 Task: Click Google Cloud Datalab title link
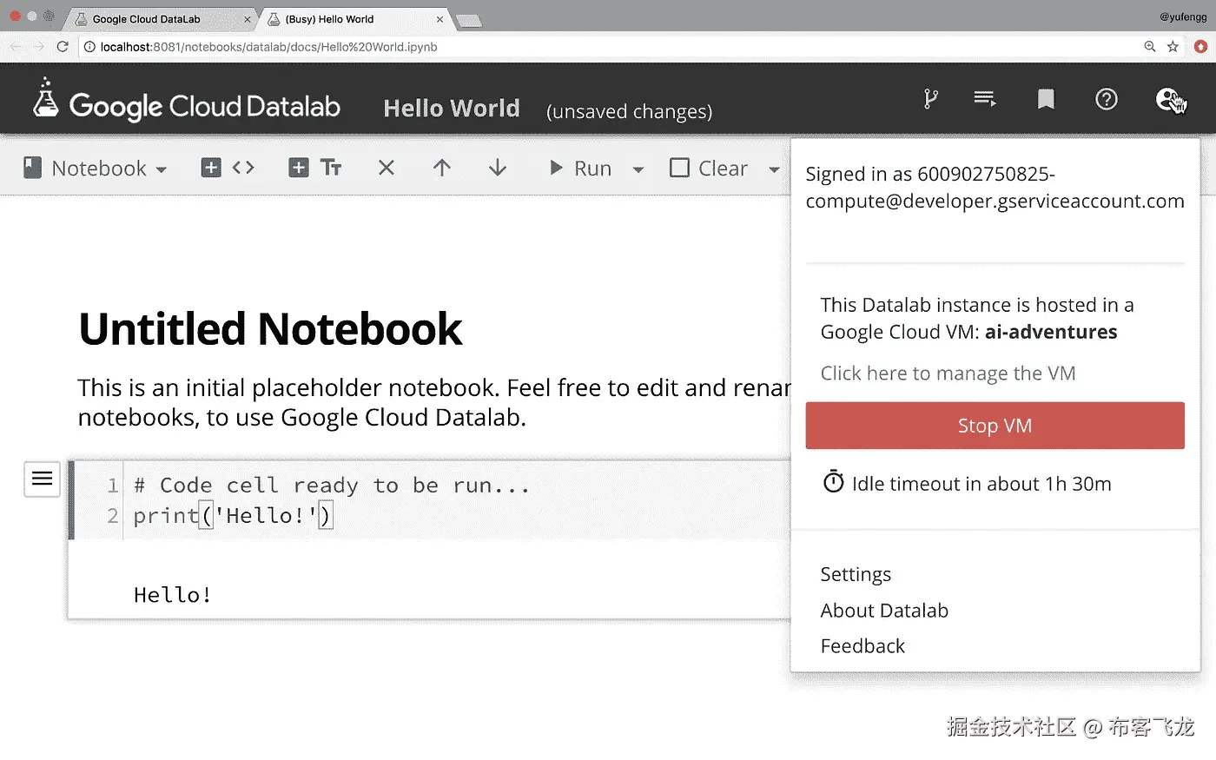(204, 106)
